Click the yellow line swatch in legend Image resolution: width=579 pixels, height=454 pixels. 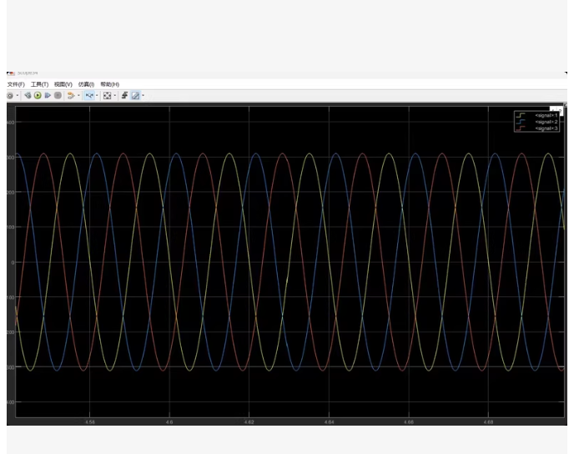(521, 115)
